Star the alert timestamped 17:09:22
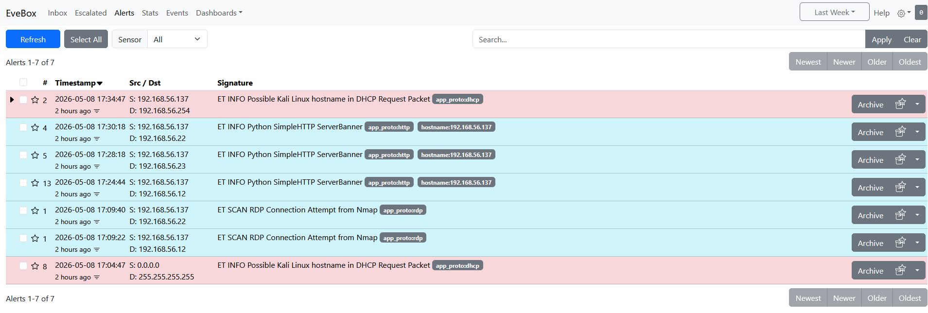This screenshot has height=313, width=928. (x=35, y=238)
